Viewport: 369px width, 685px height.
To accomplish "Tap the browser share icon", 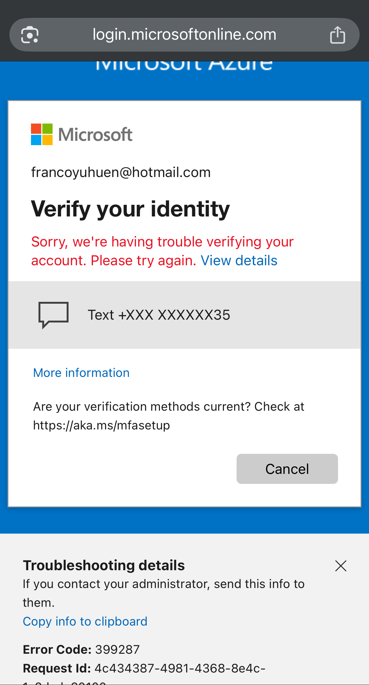I will pyautogui.click(x=337, y=34).
